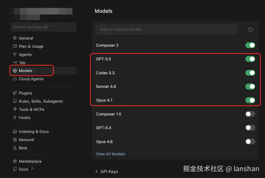Click the Agents icon in sidebar
Screen dimensions: 265x178
point(15,54)
